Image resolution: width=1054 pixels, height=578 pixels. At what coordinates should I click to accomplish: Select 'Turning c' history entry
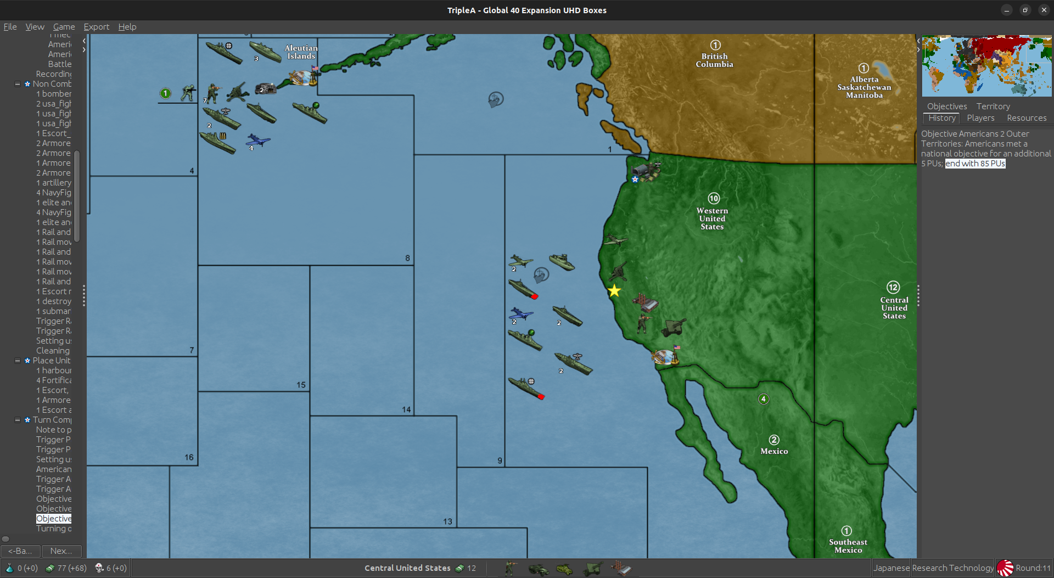click(x=54, y=529)
